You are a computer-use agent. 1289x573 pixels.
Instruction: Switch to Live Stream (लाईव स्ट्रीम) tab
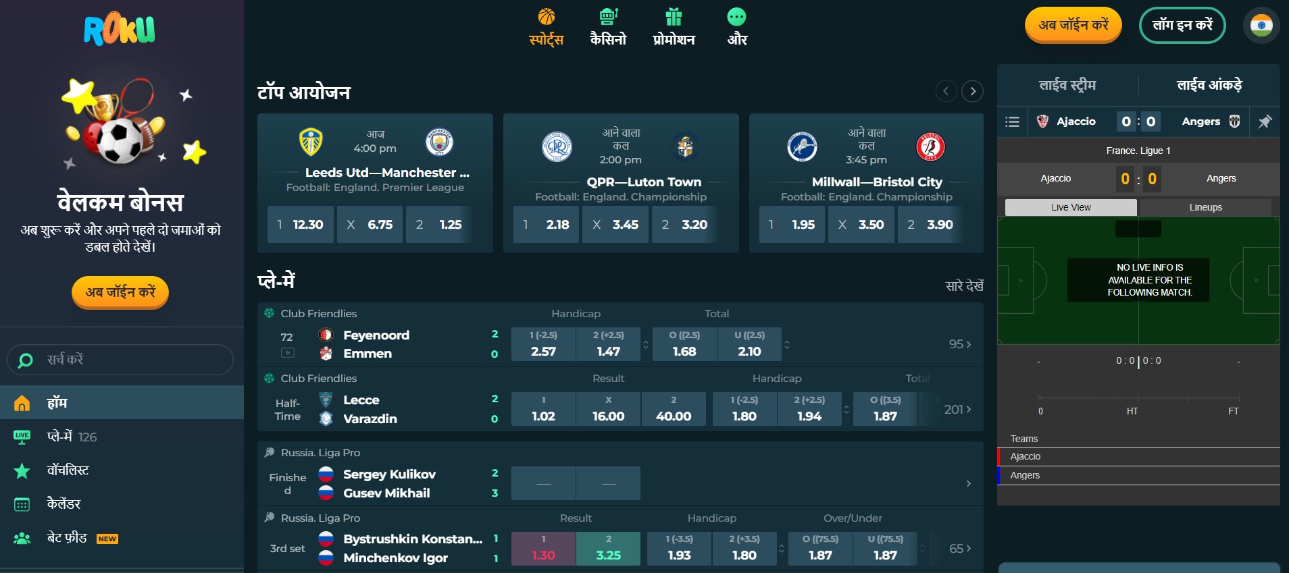click(1067, 85)
